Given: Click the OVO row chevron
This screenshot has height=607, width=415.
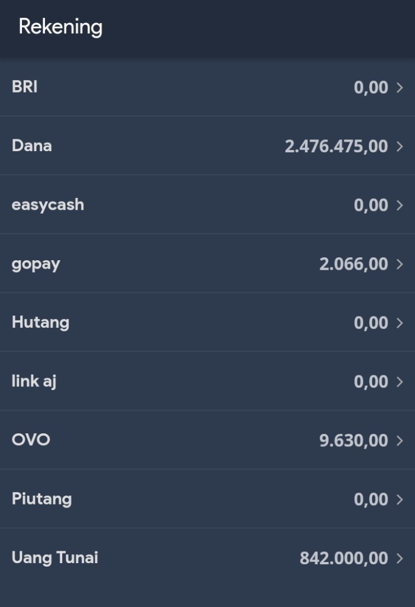Looking at the screenshot, I should 400,440.
